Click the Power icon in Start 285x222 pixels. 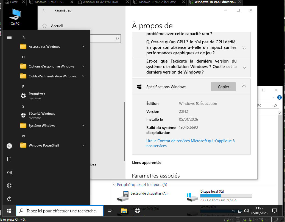[x=9, y=199]
